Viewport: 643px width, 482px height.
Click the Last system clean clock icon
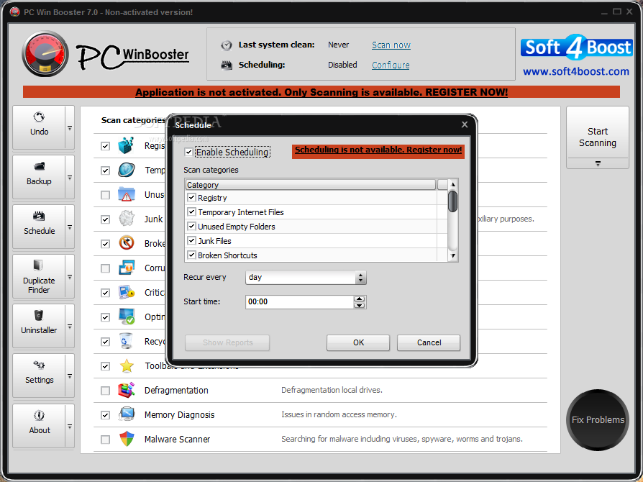(x=227, y=45)
